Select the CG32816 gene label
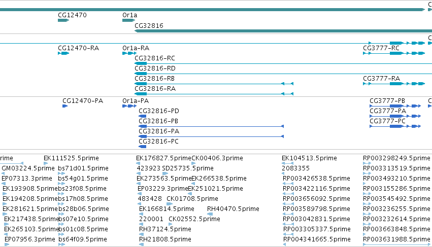The height and width of the screenshot is (247, 432). pyautogui.click(x=149, y=25)
